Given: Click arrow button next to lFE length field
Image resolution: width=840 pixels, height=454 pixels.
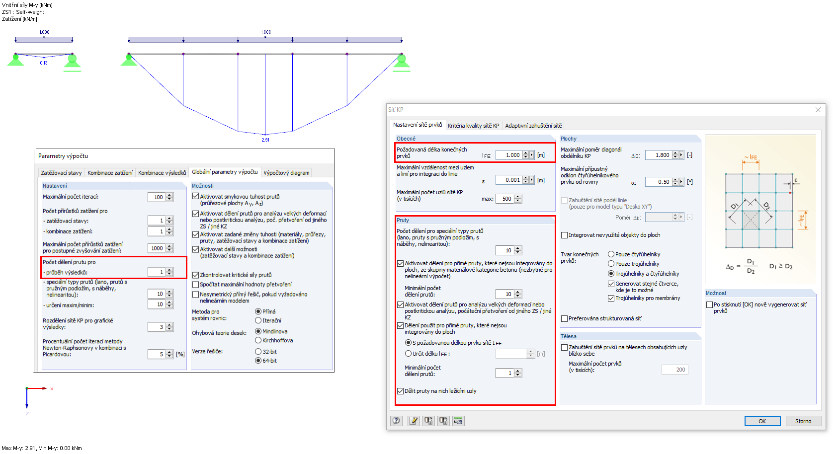Looking at the screenshot, I should [532, 155].
